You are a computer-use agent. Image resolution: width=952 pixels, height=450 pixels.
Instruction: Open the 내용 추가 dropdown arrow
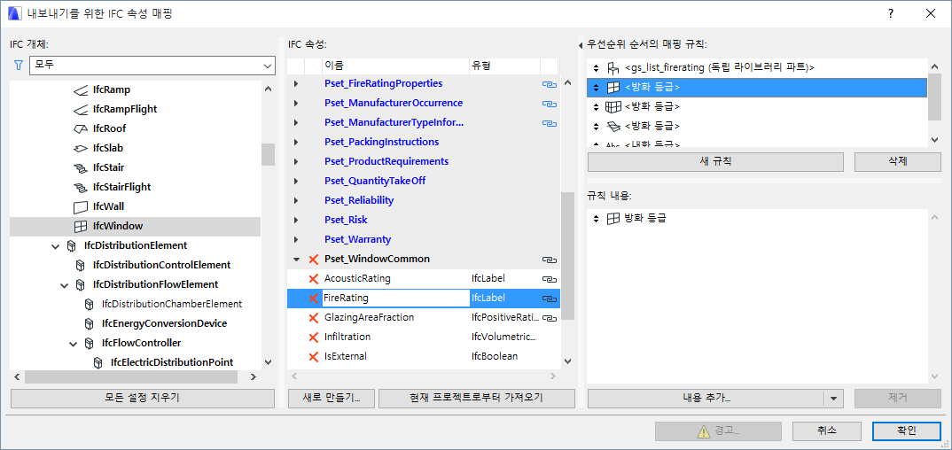(833, 399)
